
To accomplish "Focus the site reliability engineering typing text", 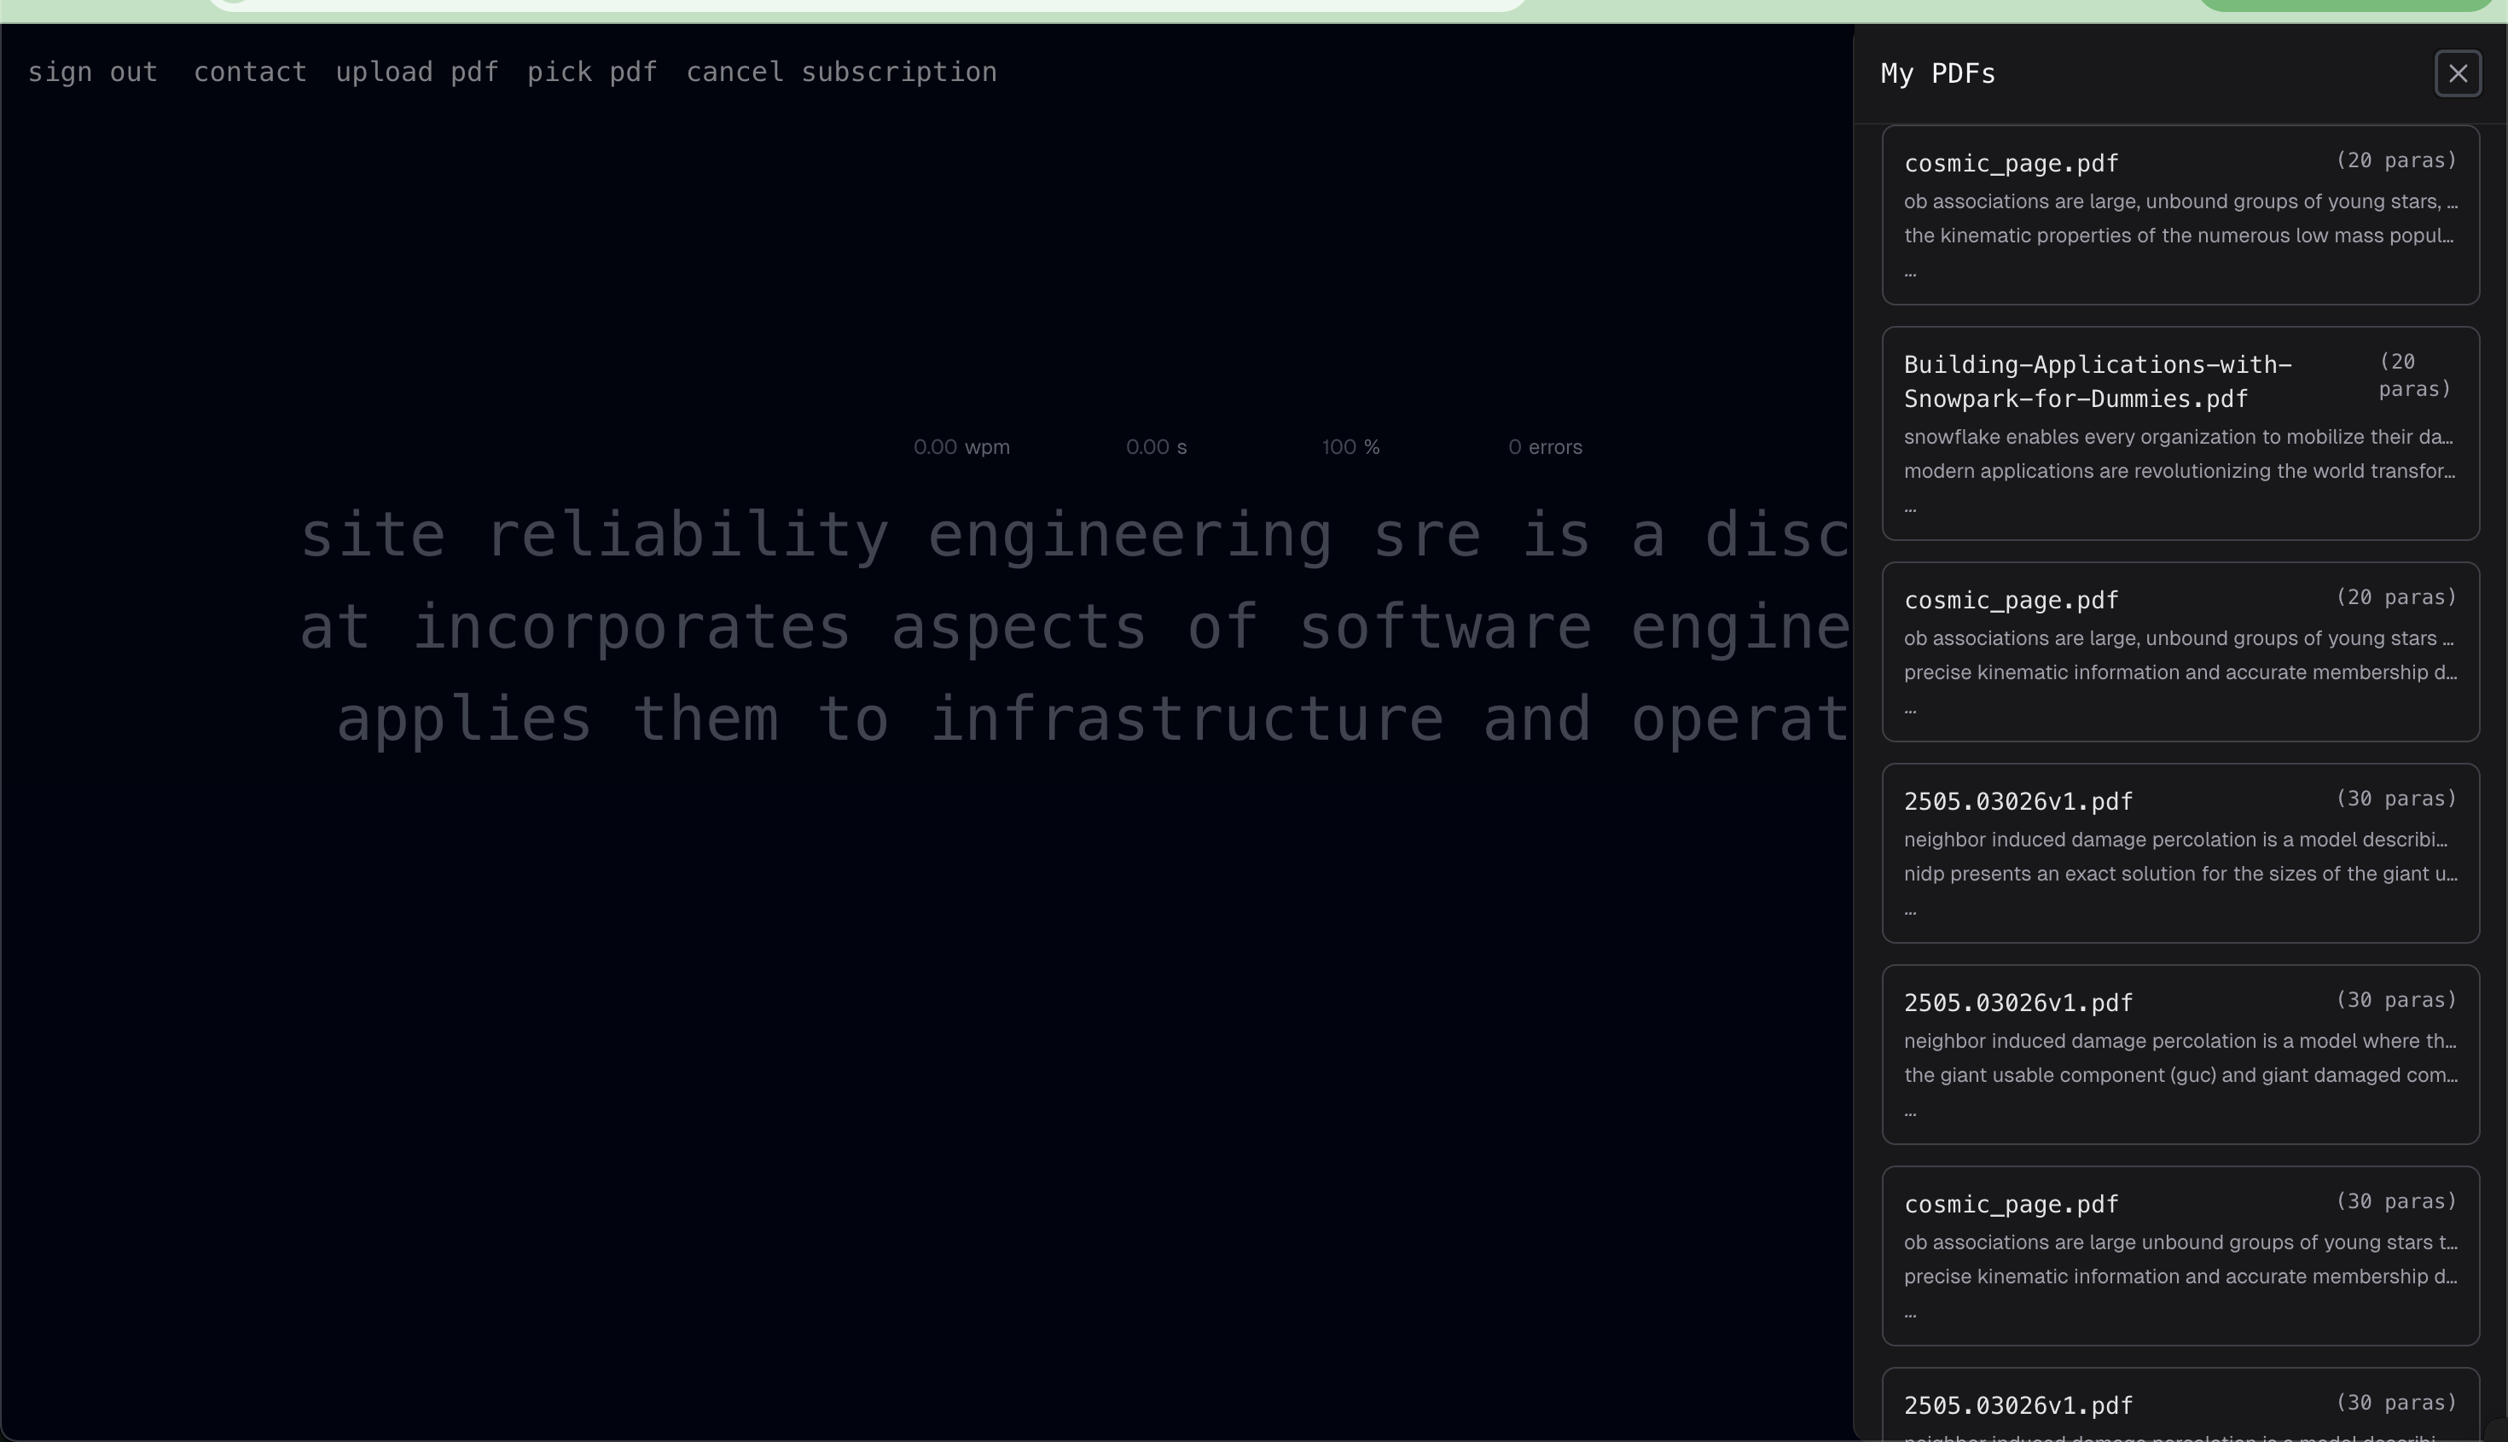I will pos(1074,626).
